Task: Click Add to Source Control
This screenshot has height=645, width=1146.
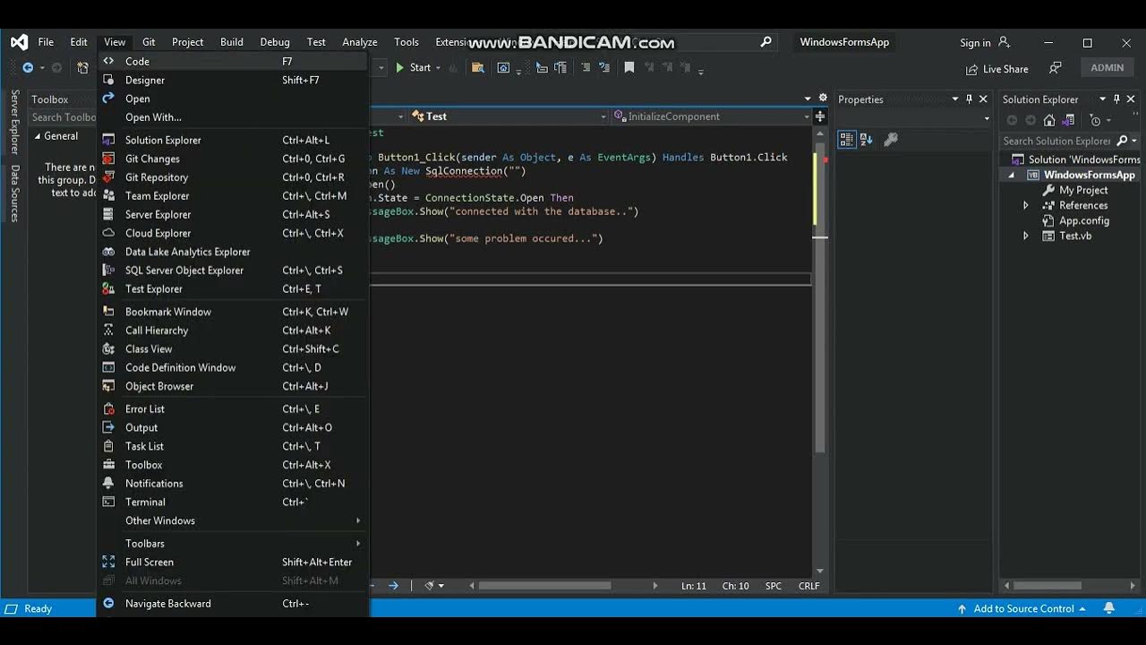Action: [x=1022, y=608]
